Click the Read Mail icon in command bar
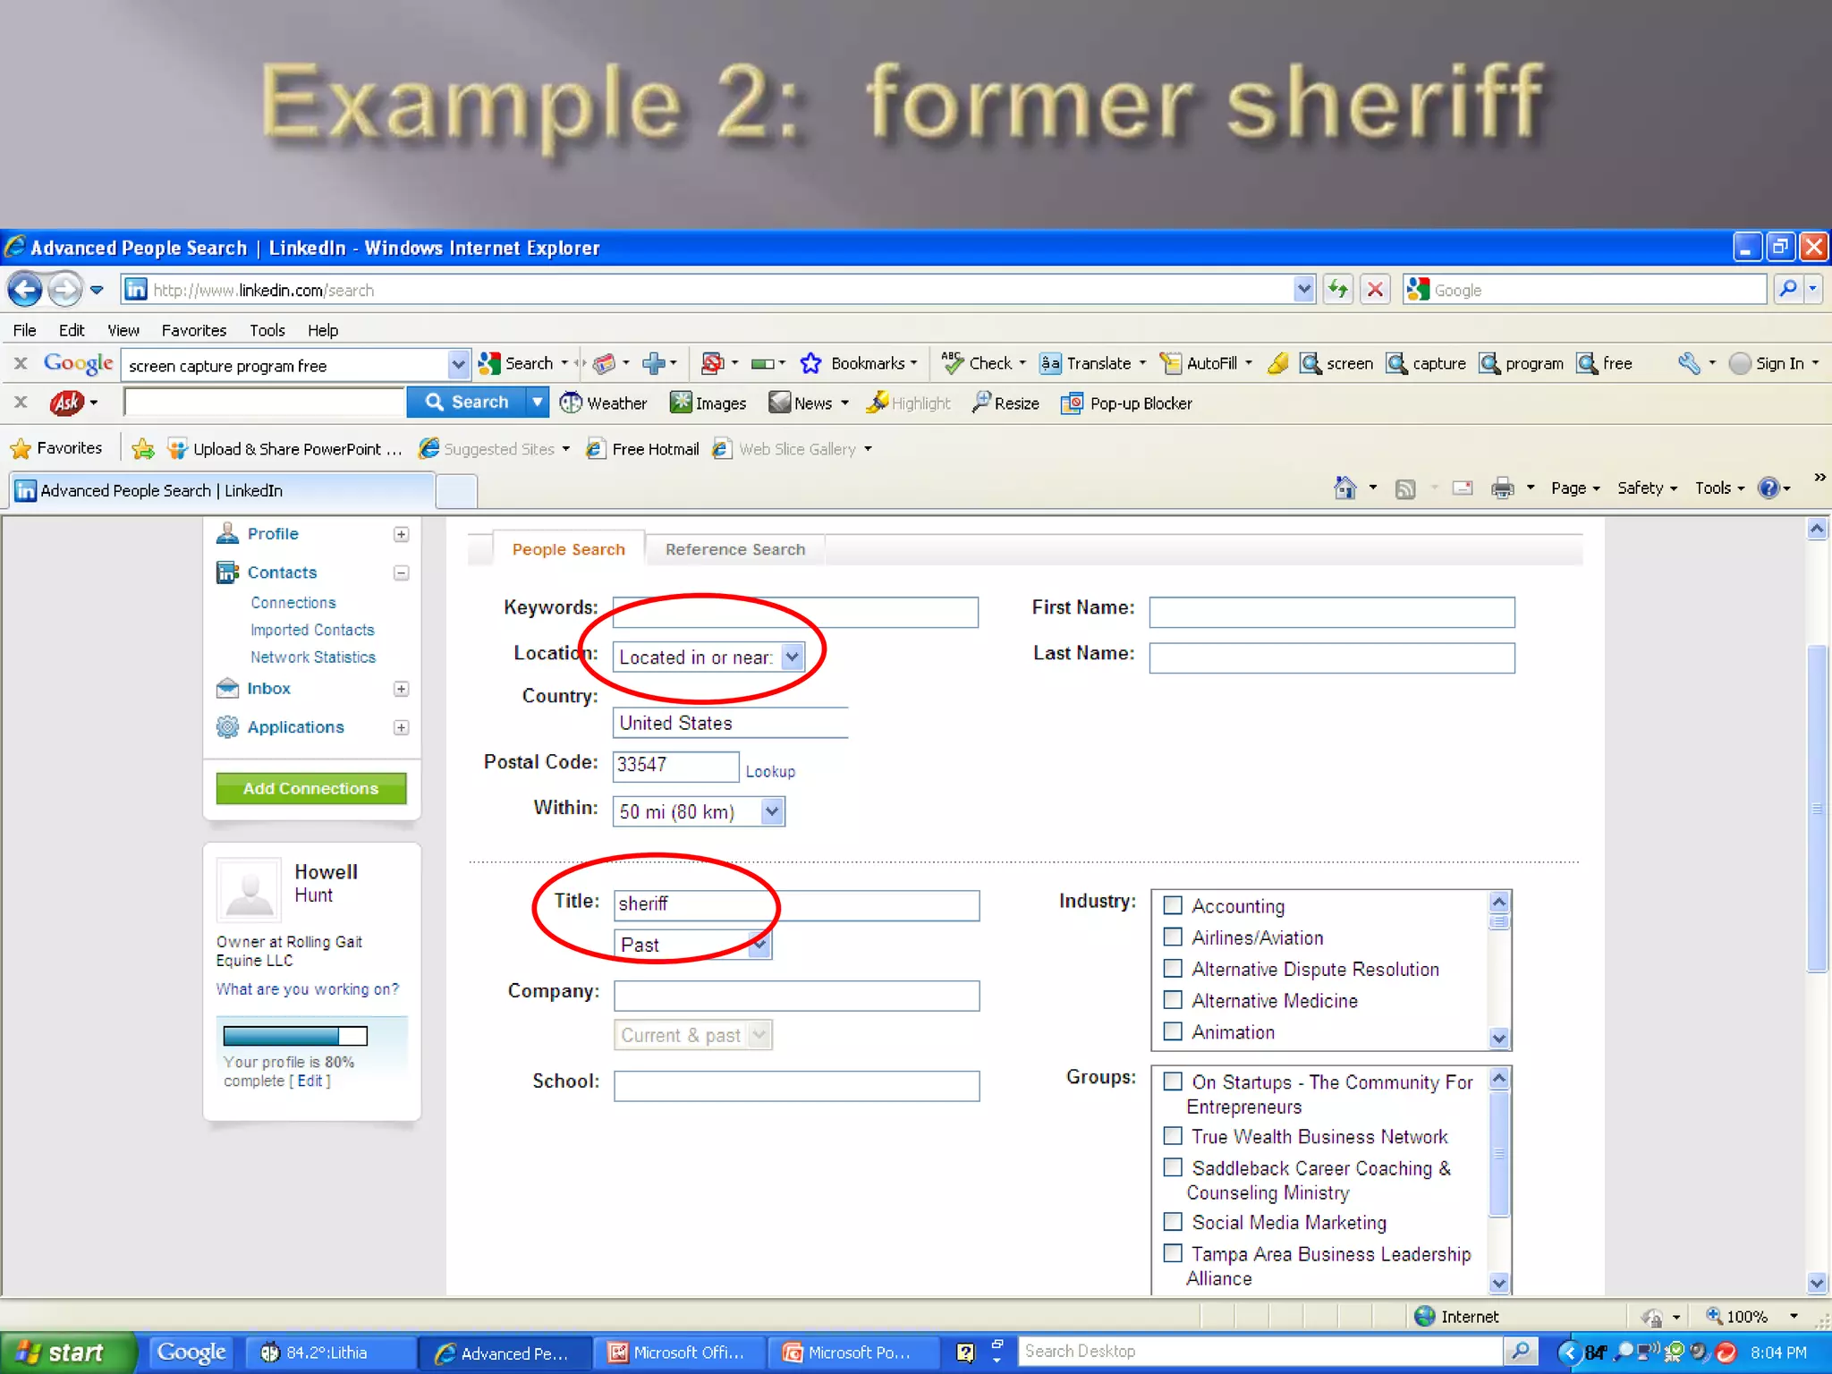Screen dimensions: 1832x1374 coord(1463,488)
